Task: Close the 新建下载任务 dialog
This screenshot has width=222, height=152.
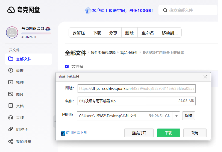Action: click(205, 77)
